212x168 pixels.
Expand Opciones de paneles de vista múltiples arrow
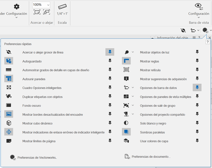coord(133,97)
